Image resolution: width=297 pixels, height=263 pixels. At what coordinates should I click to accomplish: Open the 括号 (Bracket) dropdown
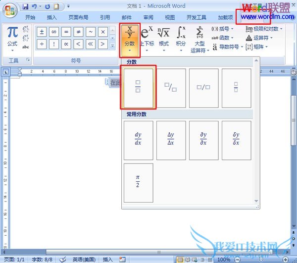point(222,29)
